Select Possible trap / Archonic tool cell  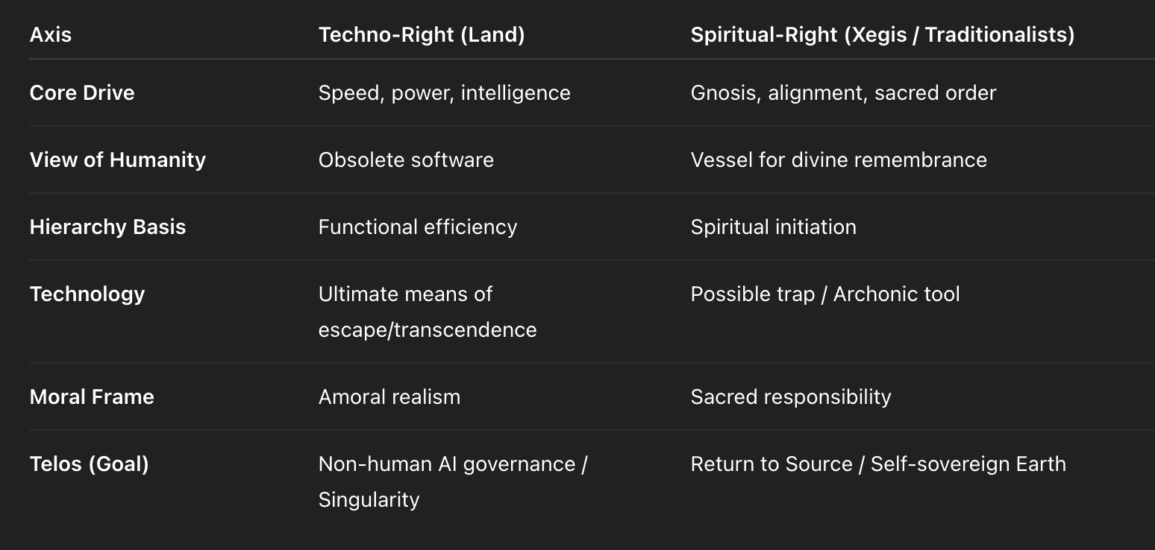[825, 294]
